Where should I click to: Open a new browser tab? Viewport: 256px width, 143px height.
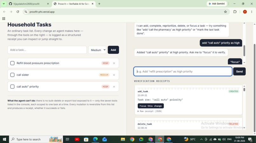point(99,4)
